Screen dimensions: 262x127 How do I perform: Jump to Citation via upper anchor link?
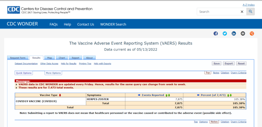tap(225, 73)
